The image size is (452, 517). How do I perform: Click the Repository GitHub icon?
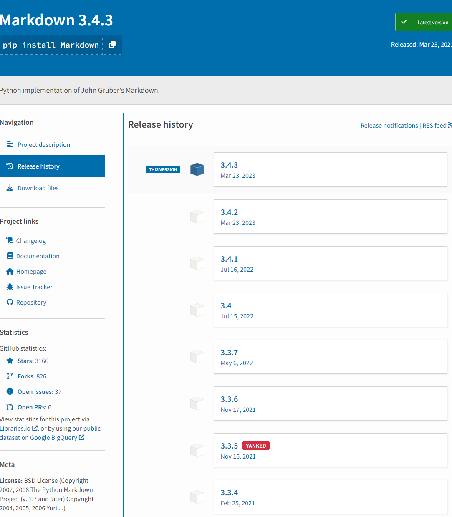10,302
